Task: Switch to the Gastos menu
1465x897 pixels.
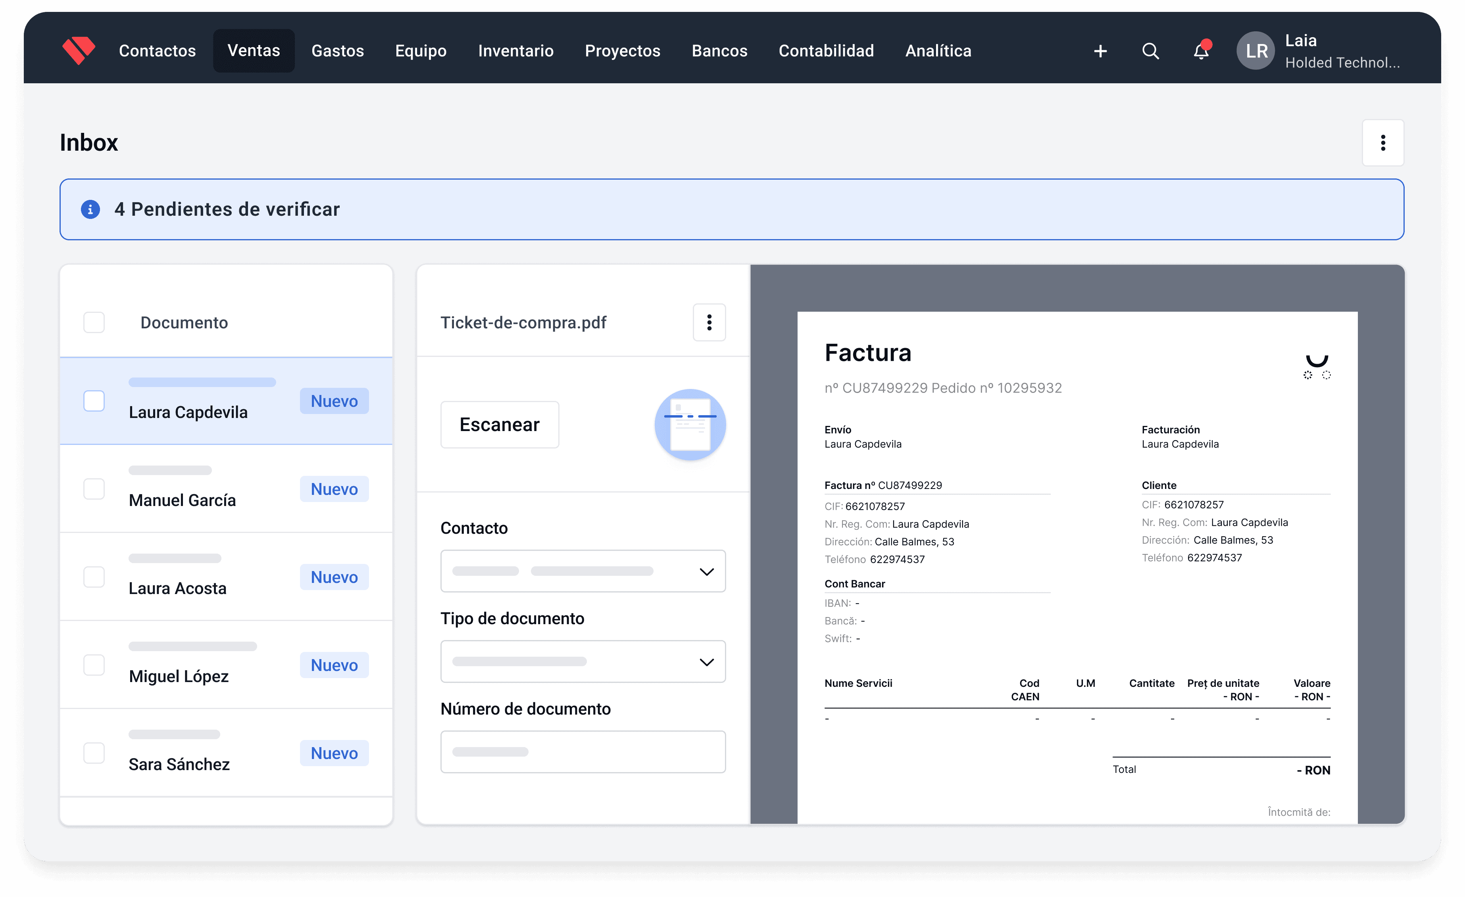Action: click(x=337, y=50)
